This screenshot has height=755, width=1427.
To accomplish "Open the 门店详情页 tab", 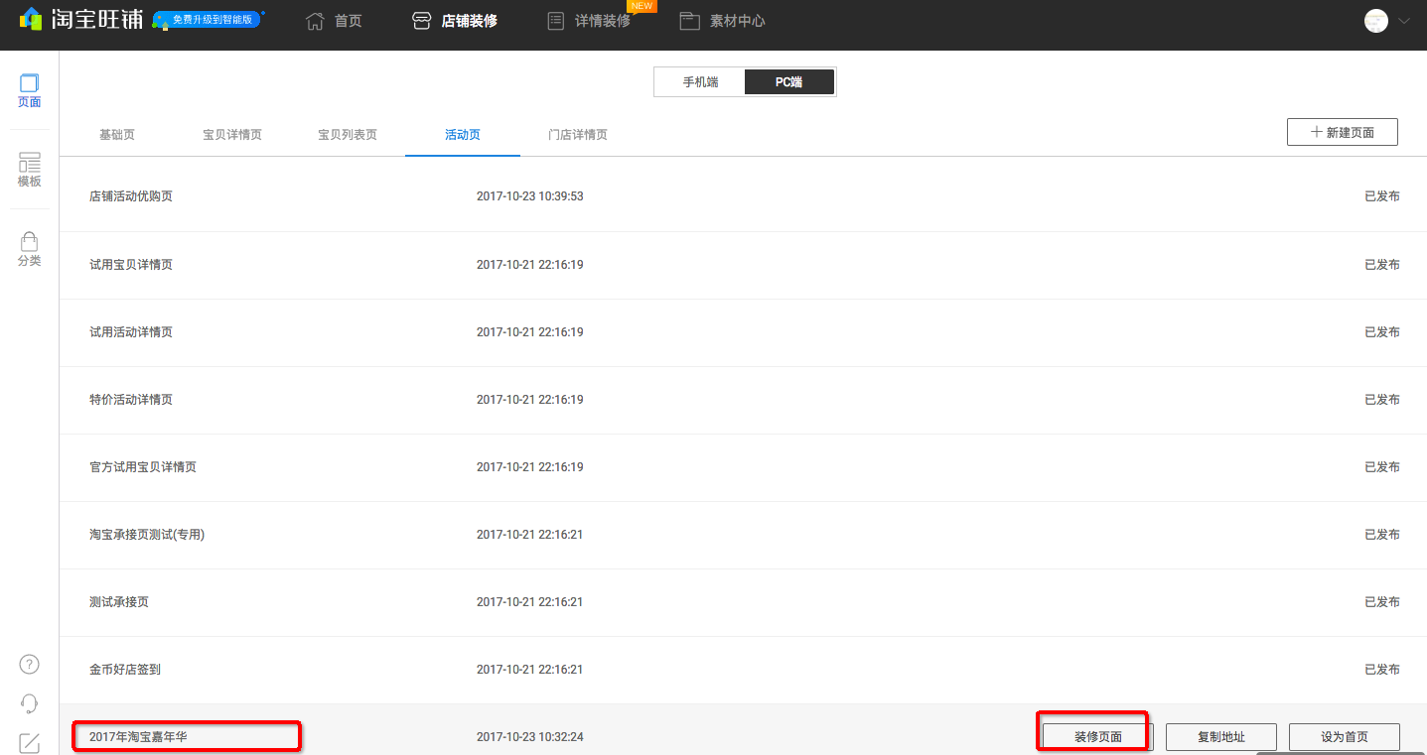I will 578,134.
